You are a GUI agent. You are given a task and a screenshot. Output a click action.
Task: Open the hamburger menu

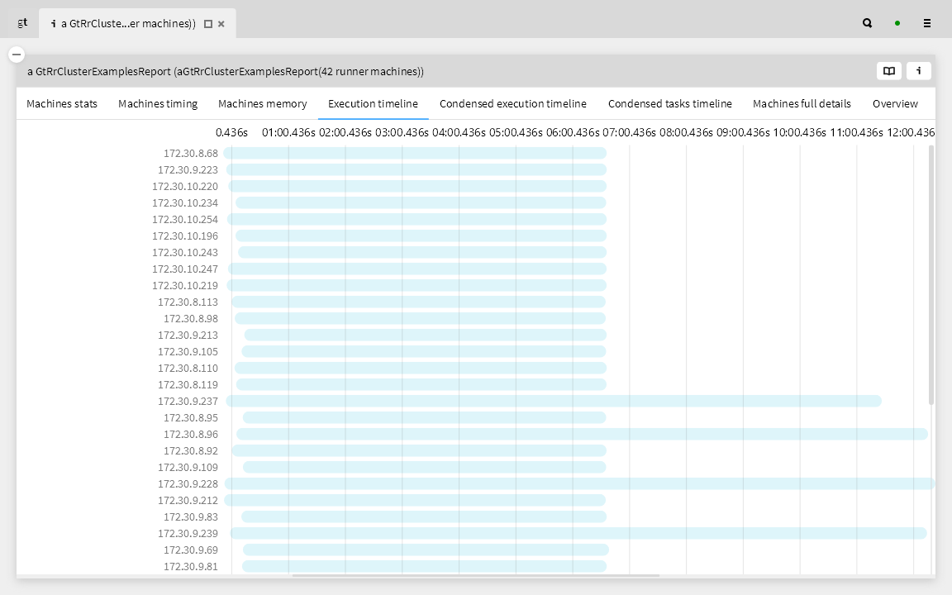tap(927, 23)
